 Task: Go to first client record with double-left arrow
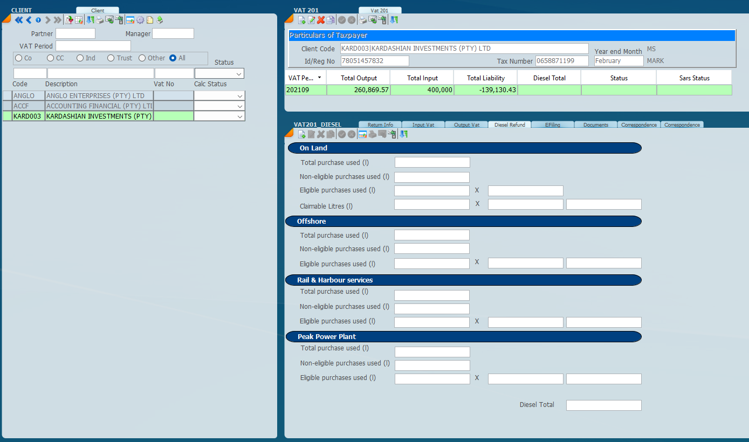coord(19,20)
